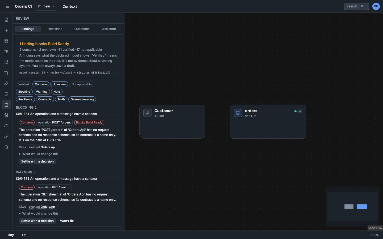
Task: Switch to the Decisions tab
Action: pos(55,29)
